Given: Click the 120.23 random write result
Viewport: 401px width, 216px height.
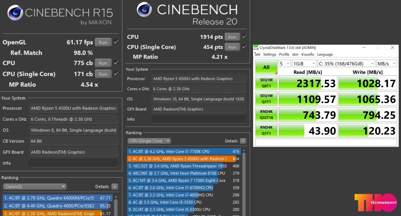Looking at the screenshot, I should (x=368, y=130).
